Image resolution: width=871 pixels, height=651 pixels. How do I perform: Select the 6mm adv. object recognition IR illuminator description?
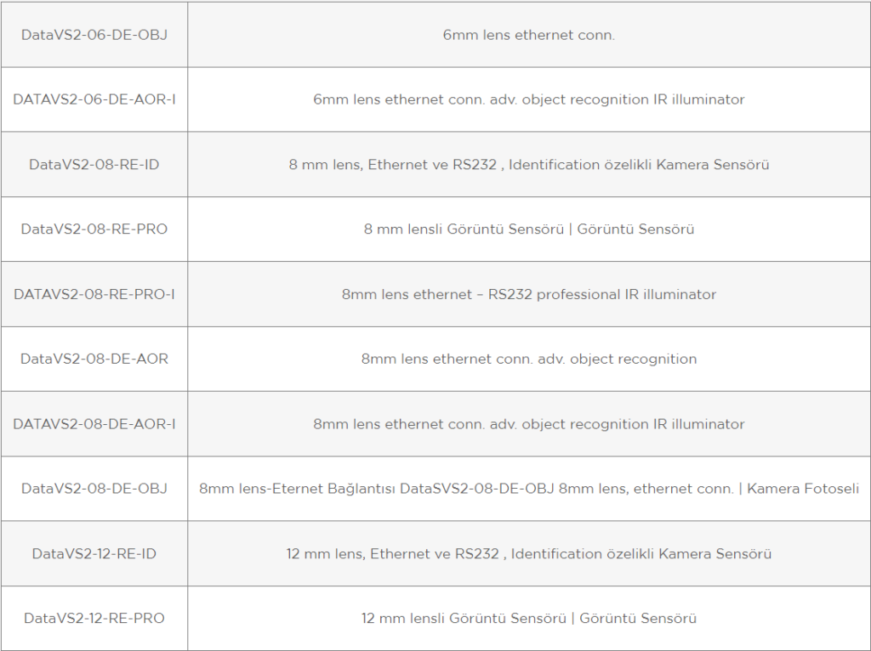pyautogui.click(x=529, y=99)
